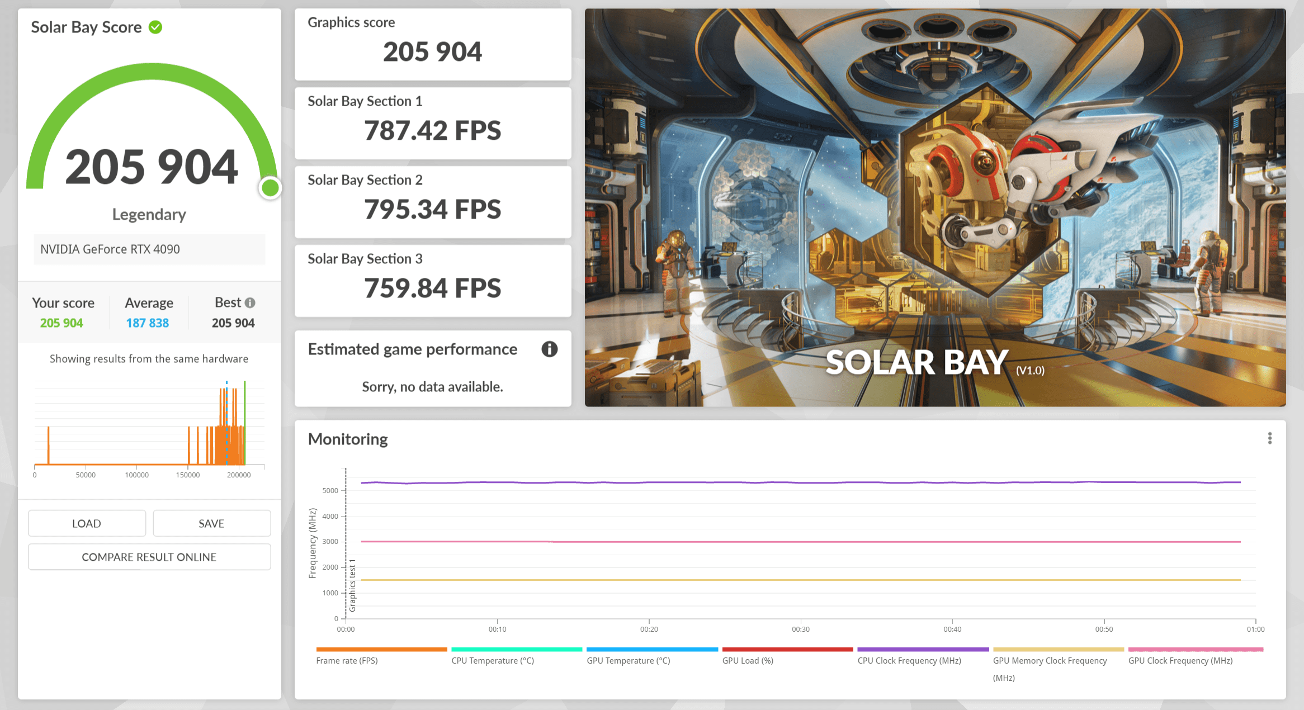Click the Solar Bay preview image

pos(935,207)
